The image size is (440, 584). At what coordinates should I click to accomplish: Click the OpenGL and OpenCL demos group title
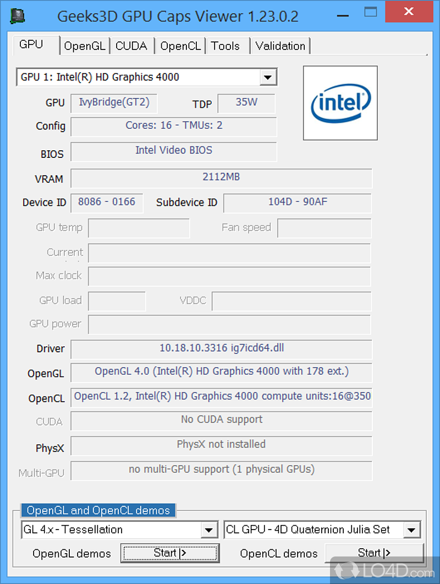98,510
